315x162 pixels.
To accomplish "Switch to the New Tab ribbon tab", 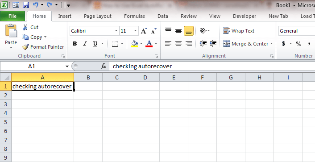I will 278,16.
